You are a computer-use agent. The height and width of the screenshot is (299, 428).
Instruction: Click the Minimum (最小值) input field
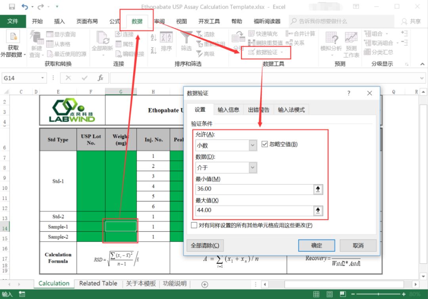pos(254,189)
